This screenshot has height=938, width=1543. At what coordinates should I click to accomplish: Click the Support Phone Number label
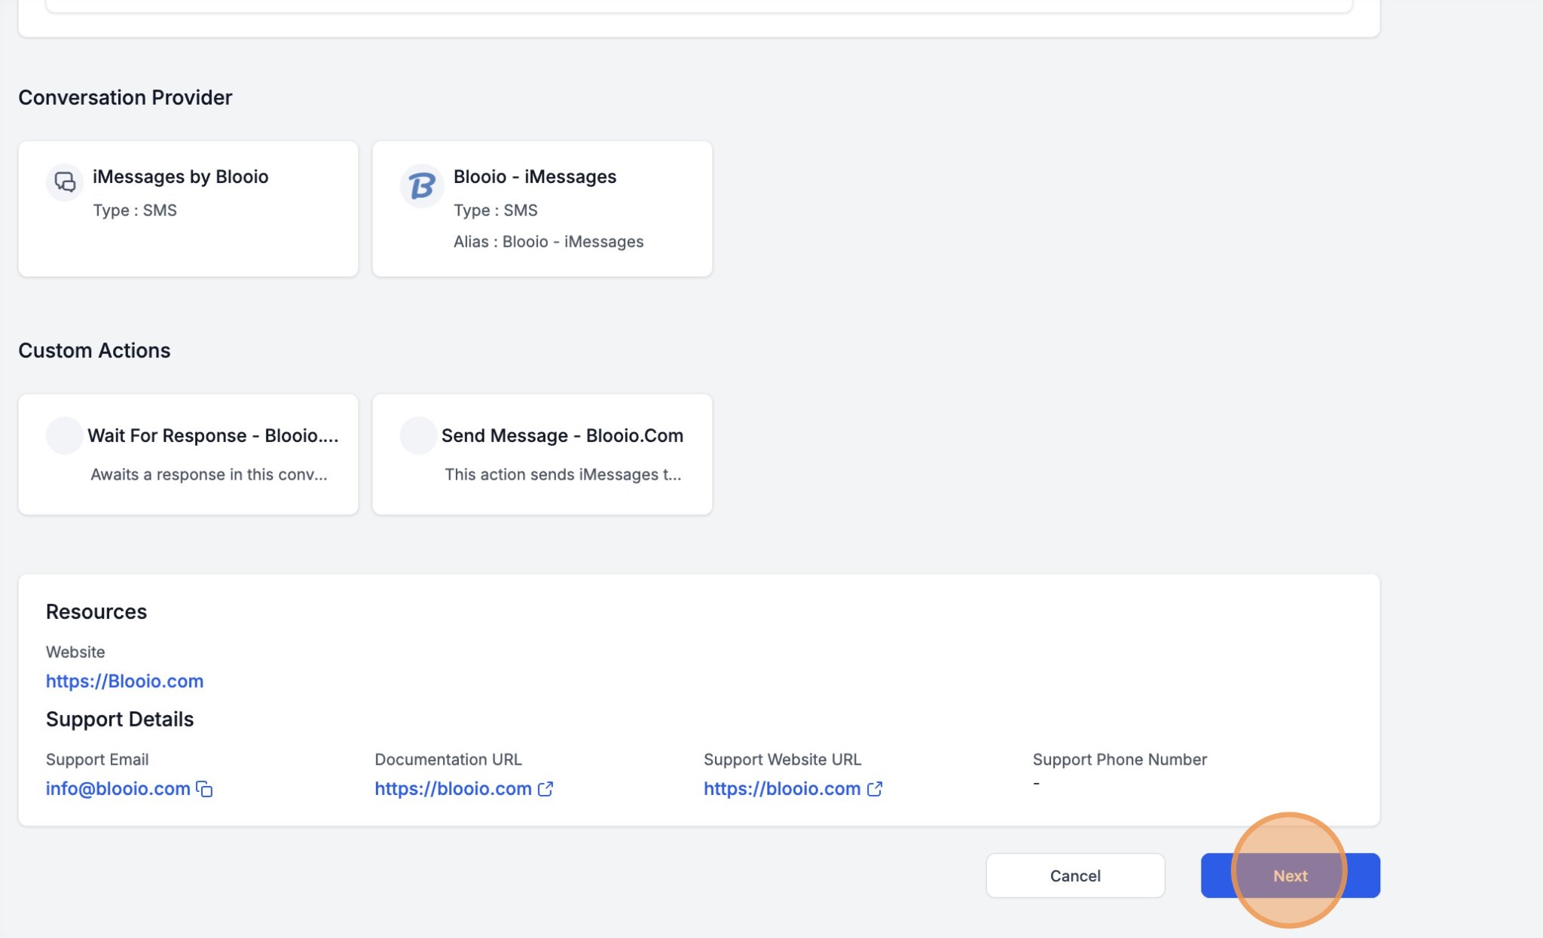(1120, 760)
